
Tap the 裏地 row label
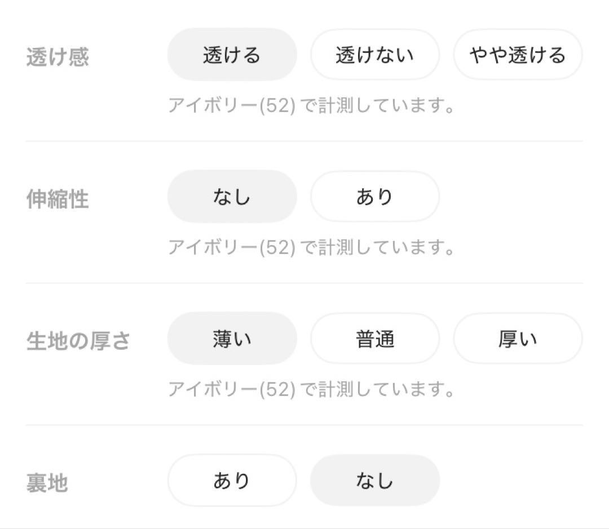pos(47,483)
